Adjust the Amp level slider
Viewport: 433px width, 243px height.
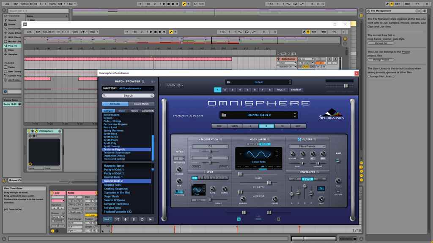pyautogui.click(x=338, y=160)
